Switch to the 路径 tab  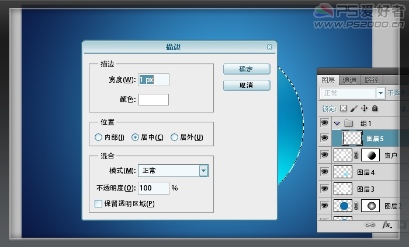point(372,80)
